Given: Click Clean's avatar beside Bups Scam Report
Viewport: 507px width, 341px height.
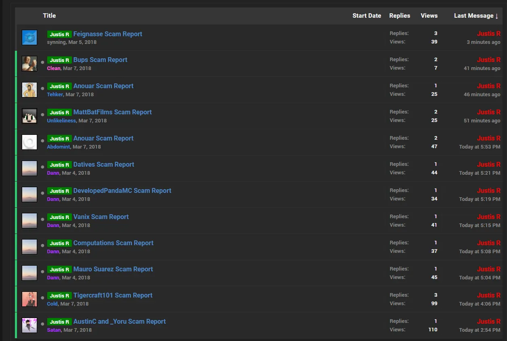Looking at the screenshot, I should coord(29,64).
